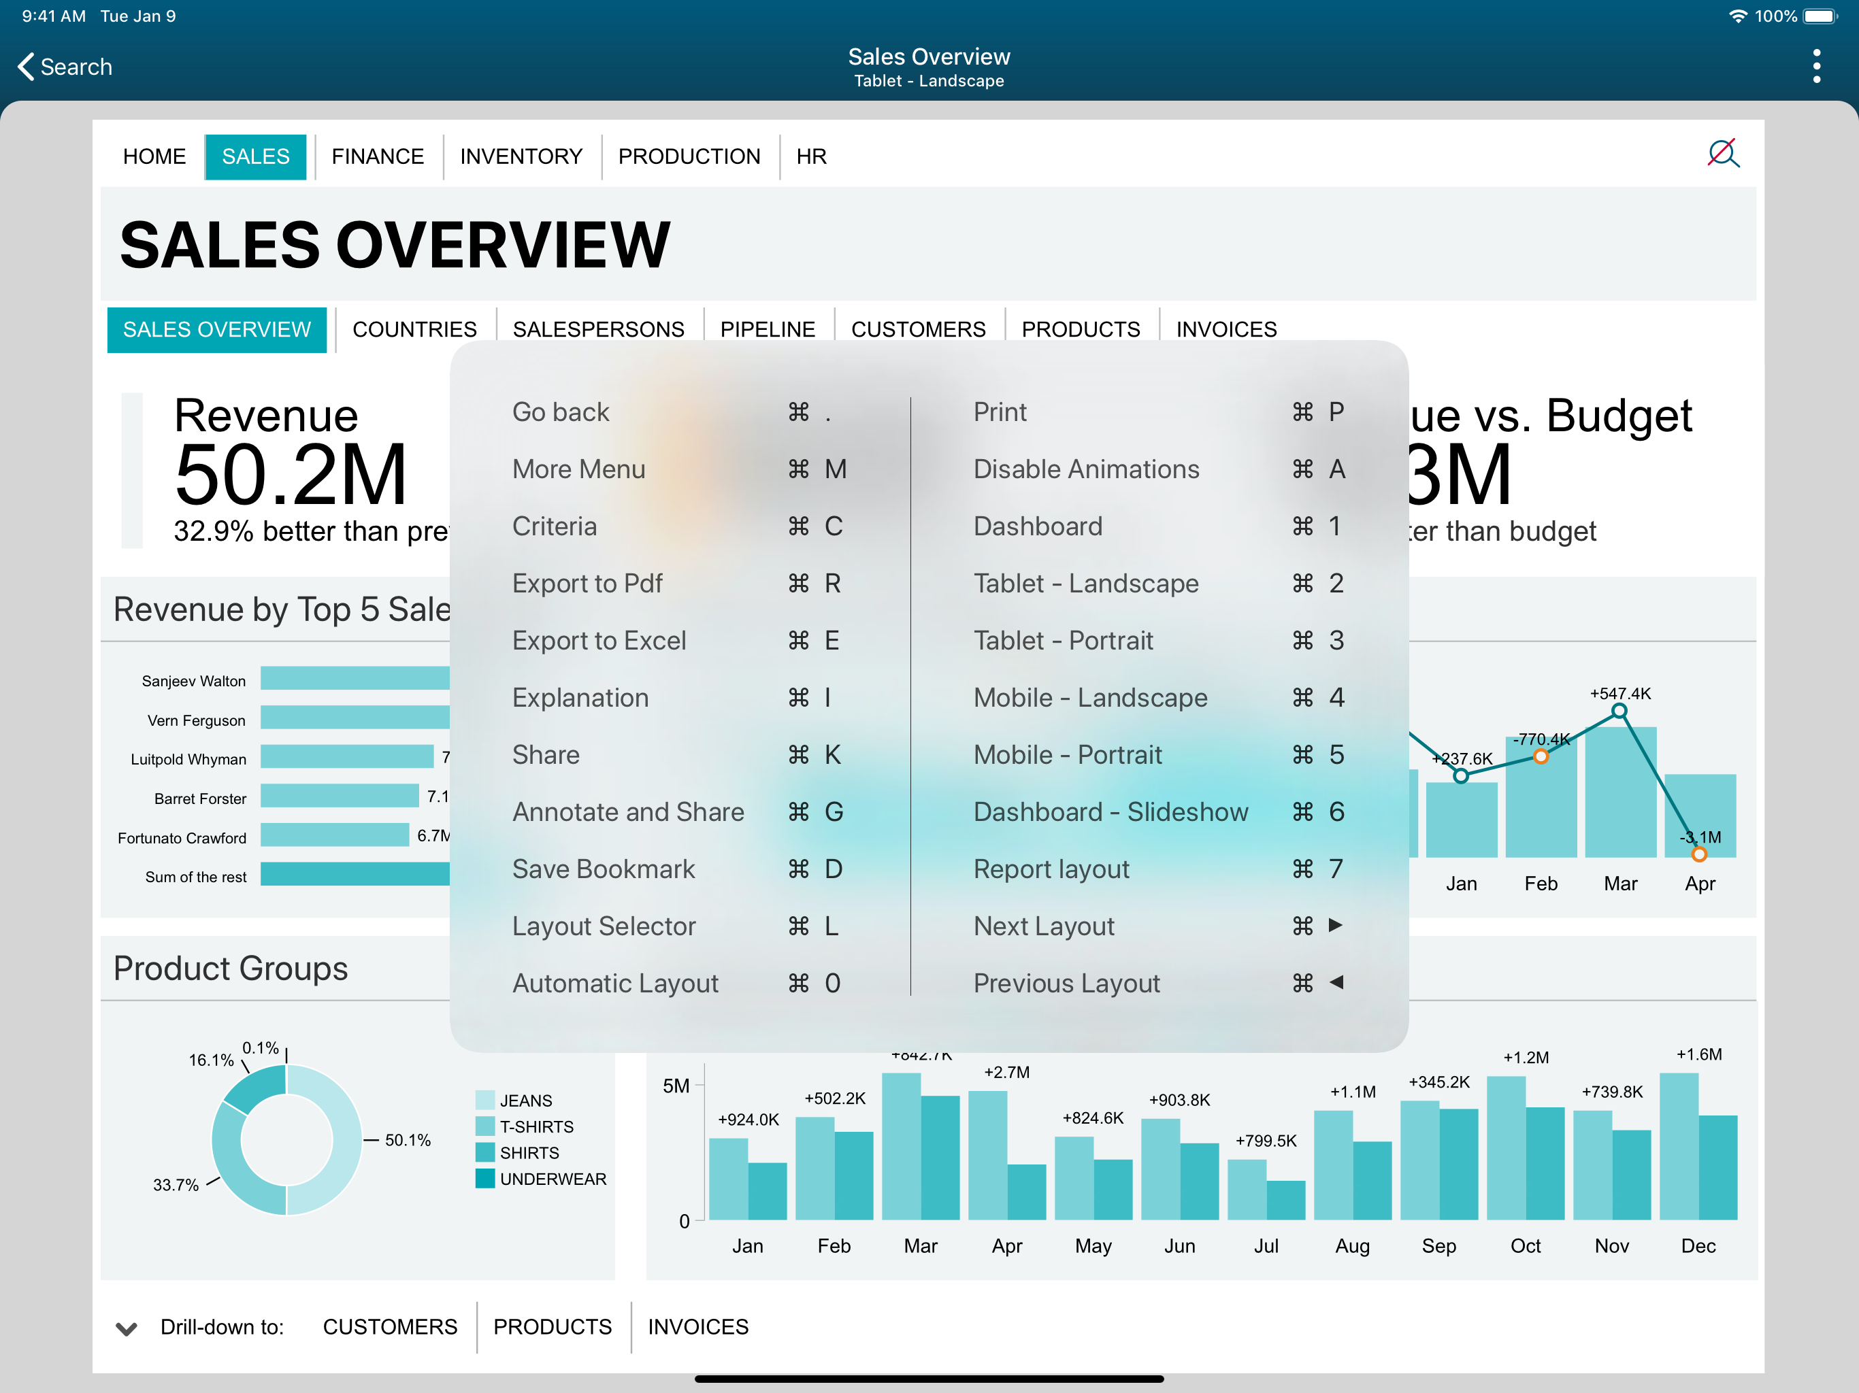Viewport: 1859px width, 1393px height.
Task: Collapse the Drill-down chevron
Action: (x=126, y=1328)
